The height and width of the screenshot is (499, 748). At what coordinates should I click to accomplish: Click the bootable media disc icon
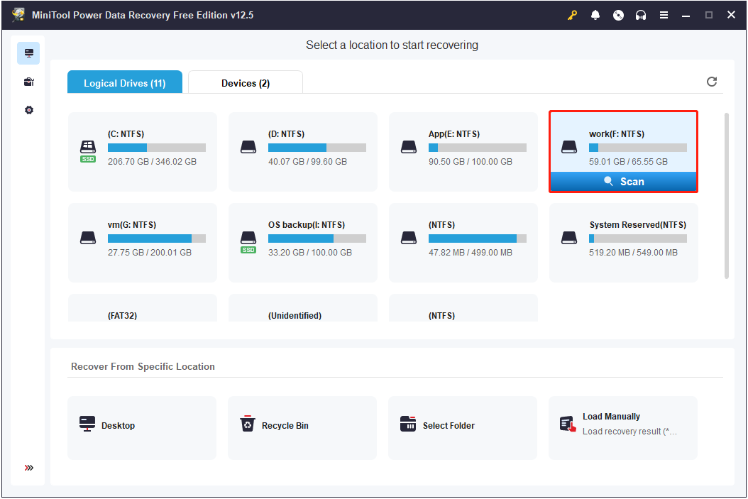pos(618,14)
